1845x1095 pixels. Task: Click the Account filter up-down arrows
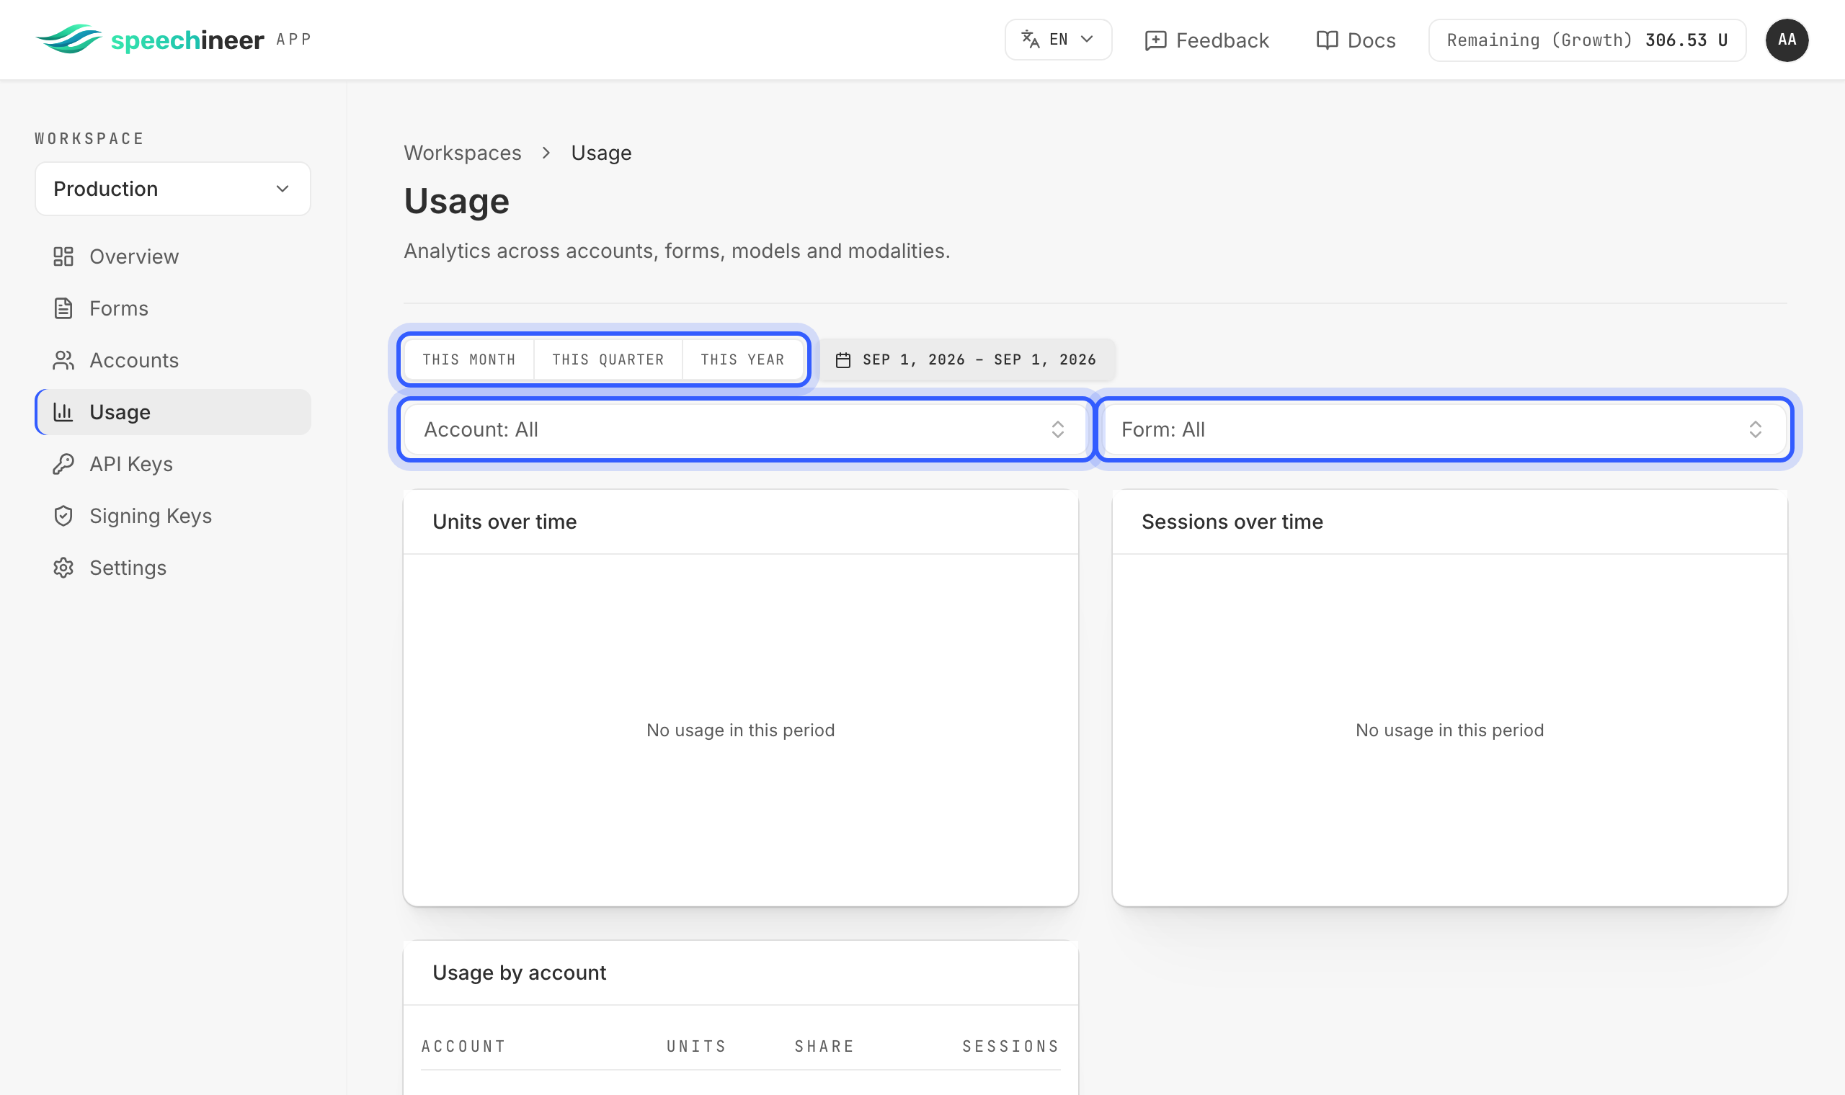click(1057, 429)
